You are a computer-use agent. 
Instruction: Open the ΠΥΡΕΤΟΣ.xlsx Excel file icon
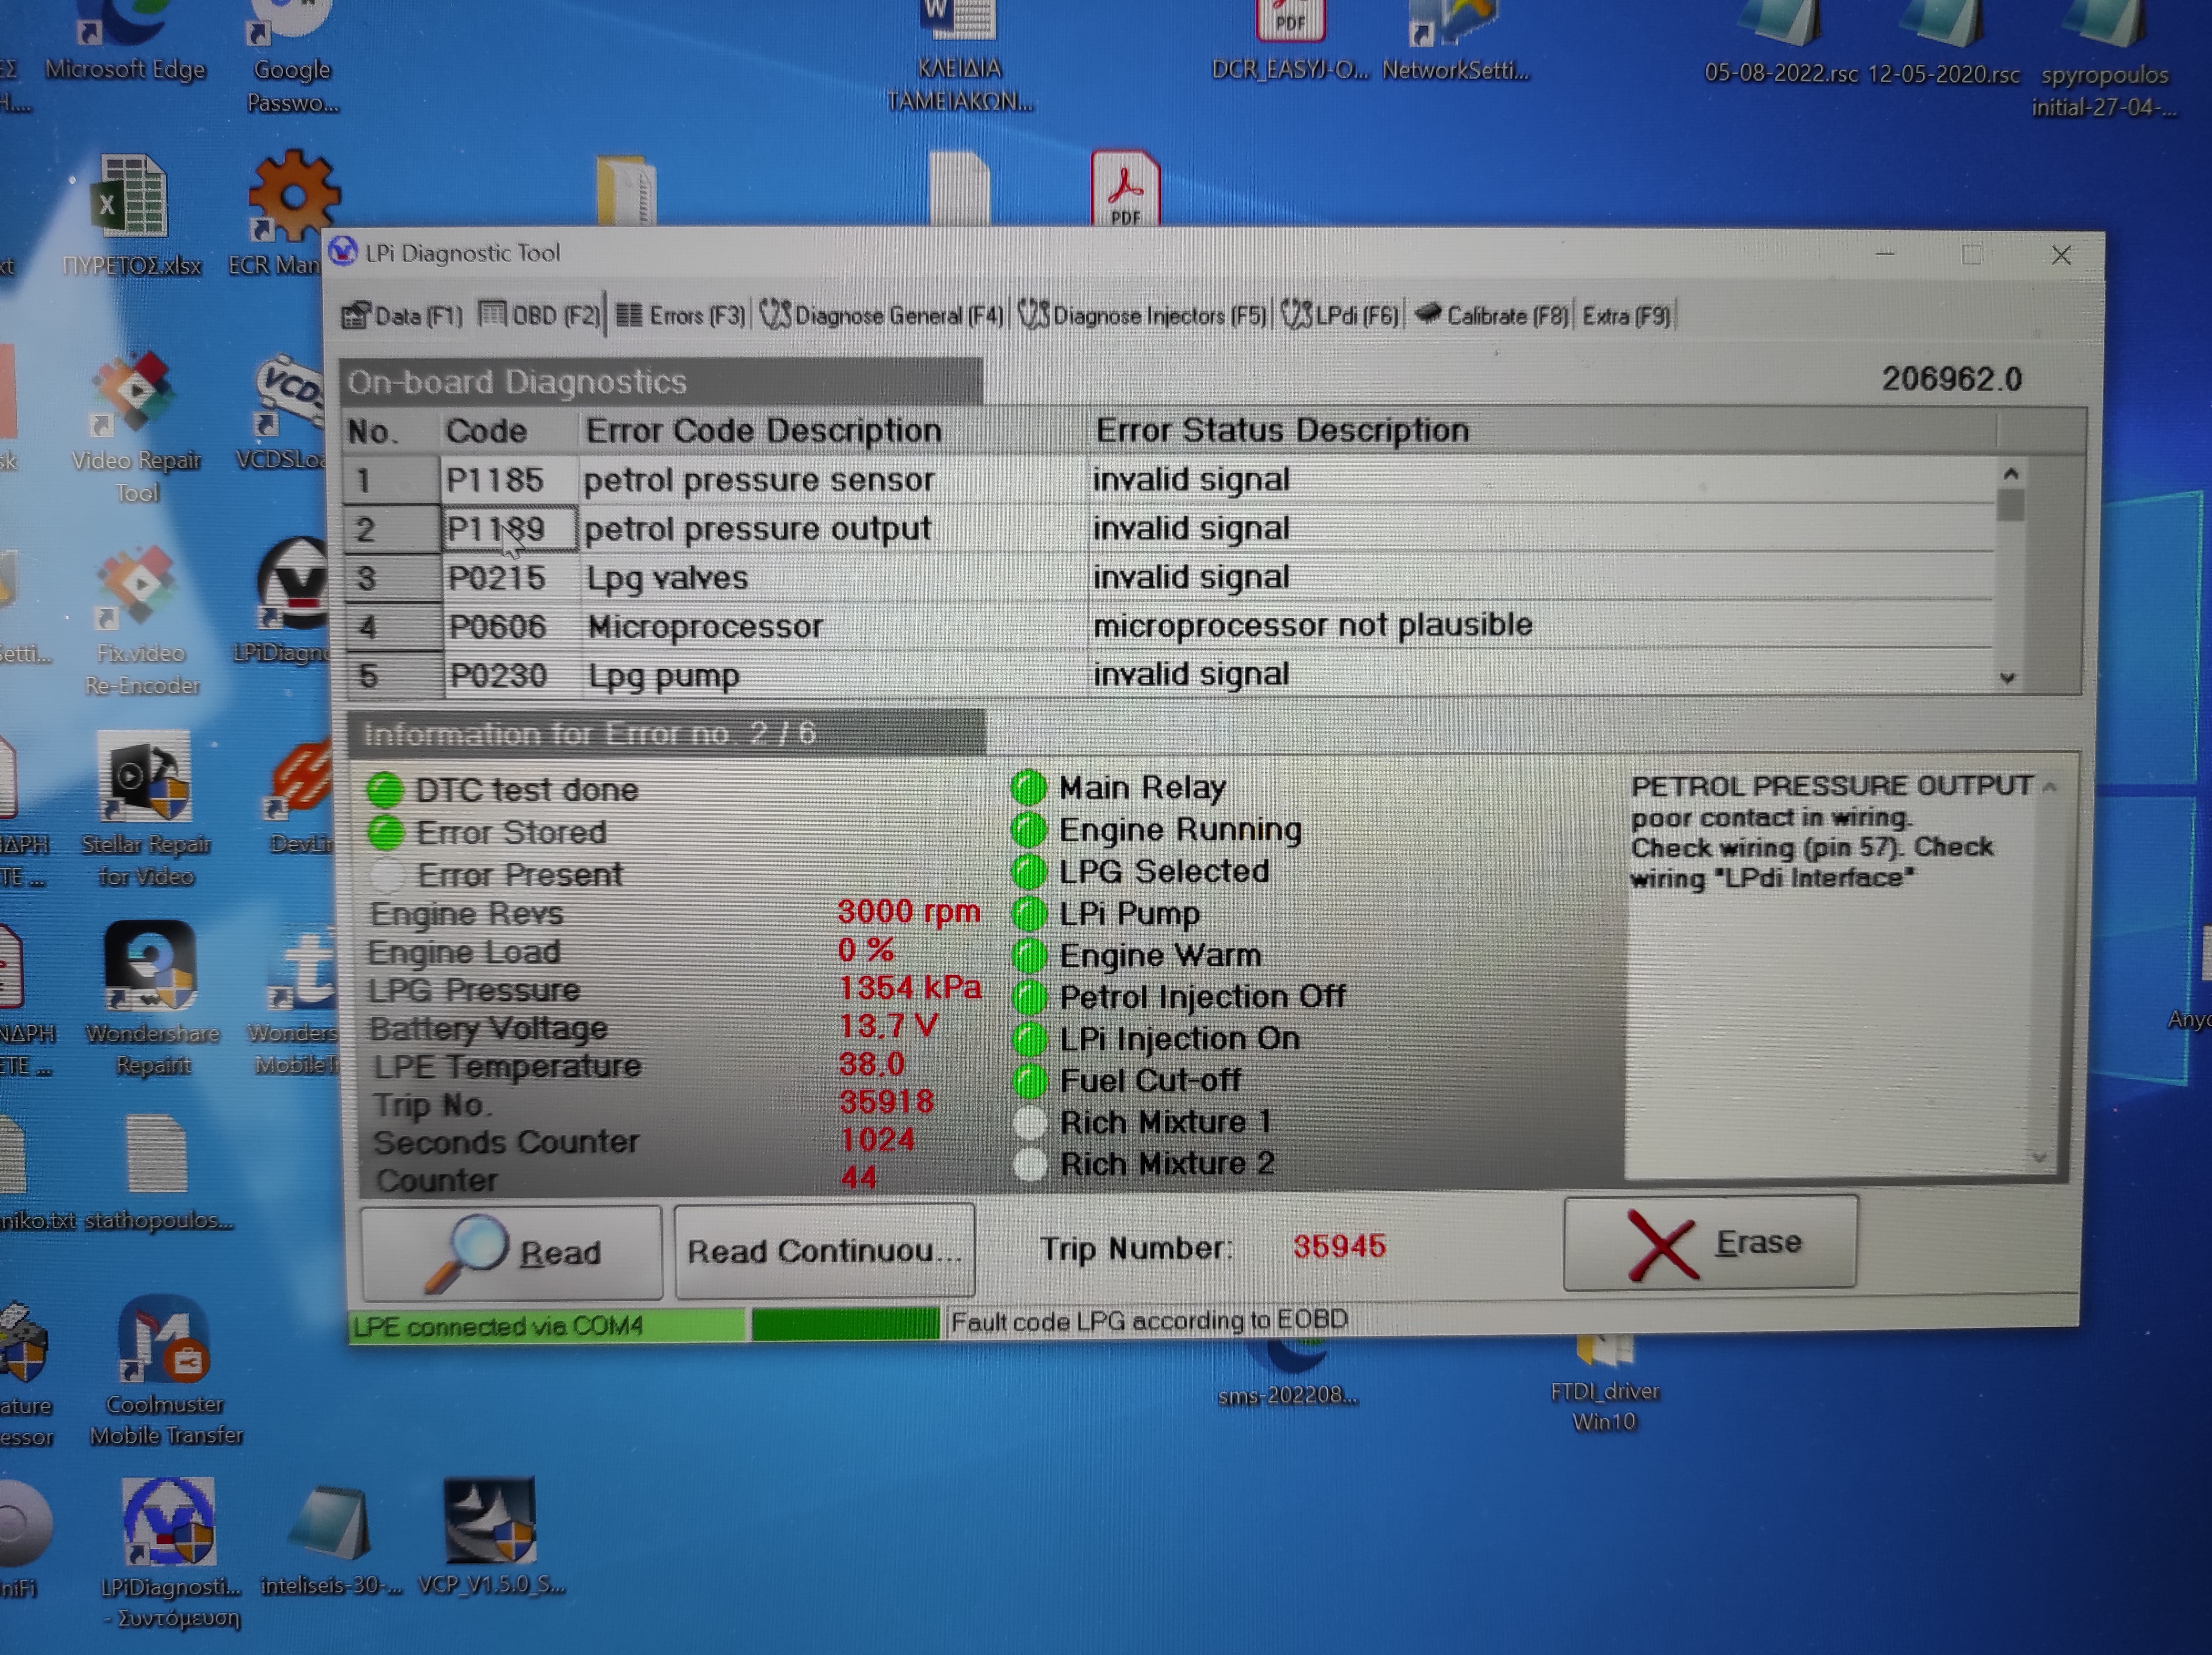tap(129, 197)
